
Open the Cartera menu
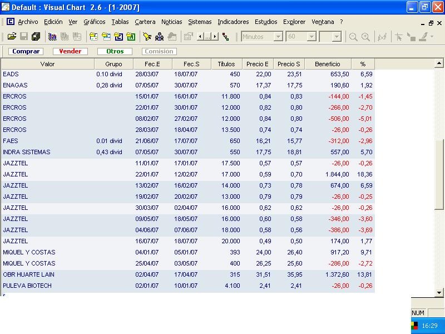click(145, 22)
